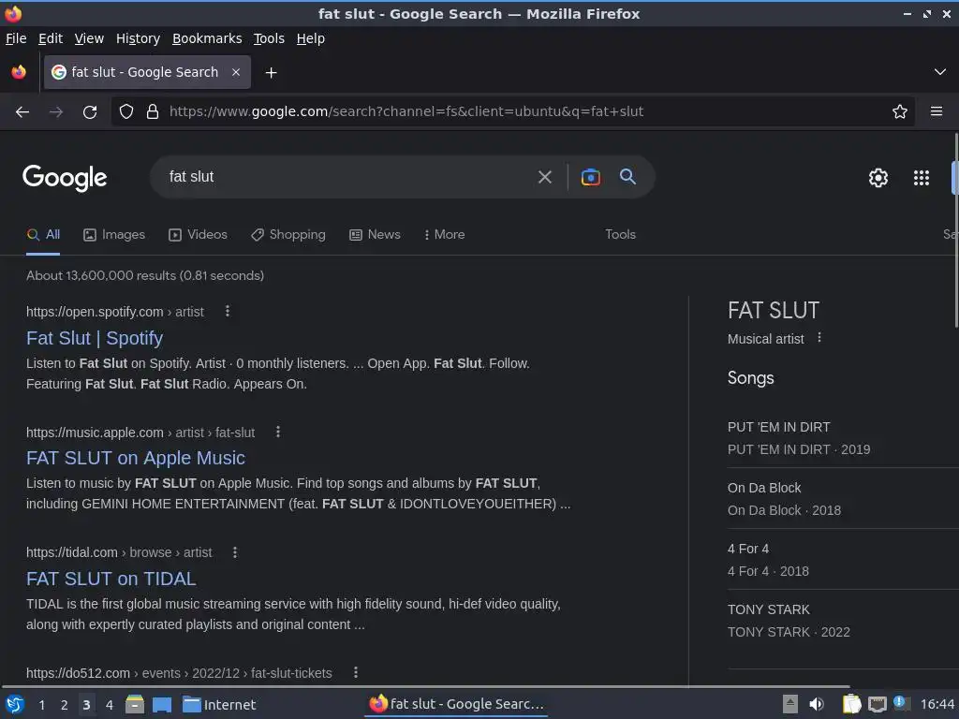Open the Help menu
The height and width of the screenshot is (719, 959).
coord(311,38)
